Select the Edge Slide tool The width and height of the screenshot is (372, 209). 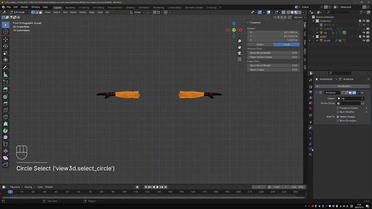(x=5, y=145)
